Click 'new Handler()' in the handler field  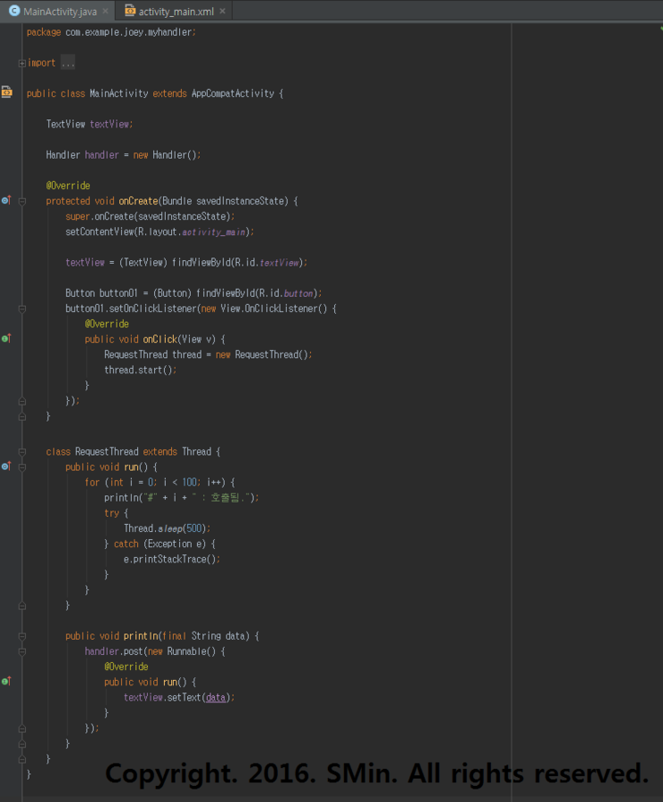pos(165,155)
